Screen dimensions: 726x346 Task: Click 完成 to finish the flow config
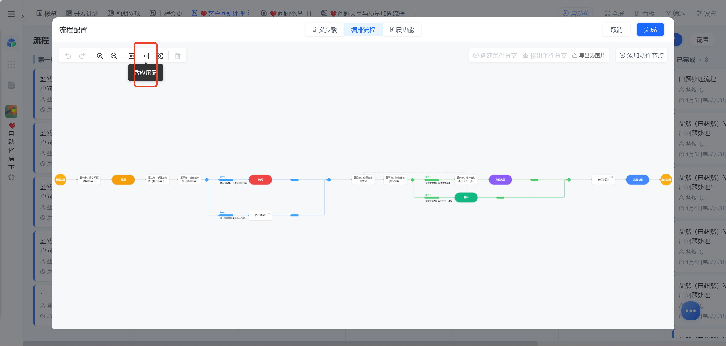(650, 30)
